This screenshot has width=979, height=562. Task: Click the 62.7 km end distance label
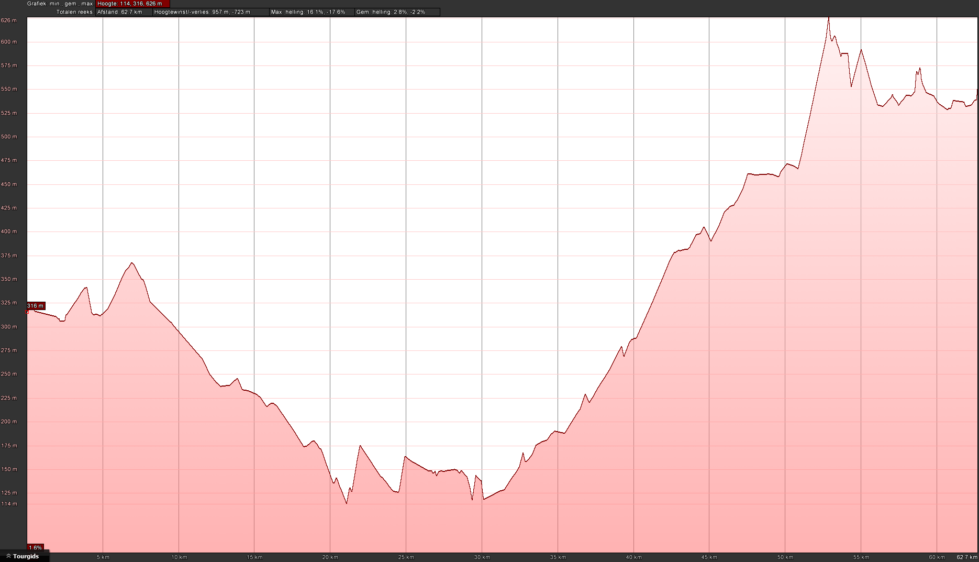click(966, 557)
